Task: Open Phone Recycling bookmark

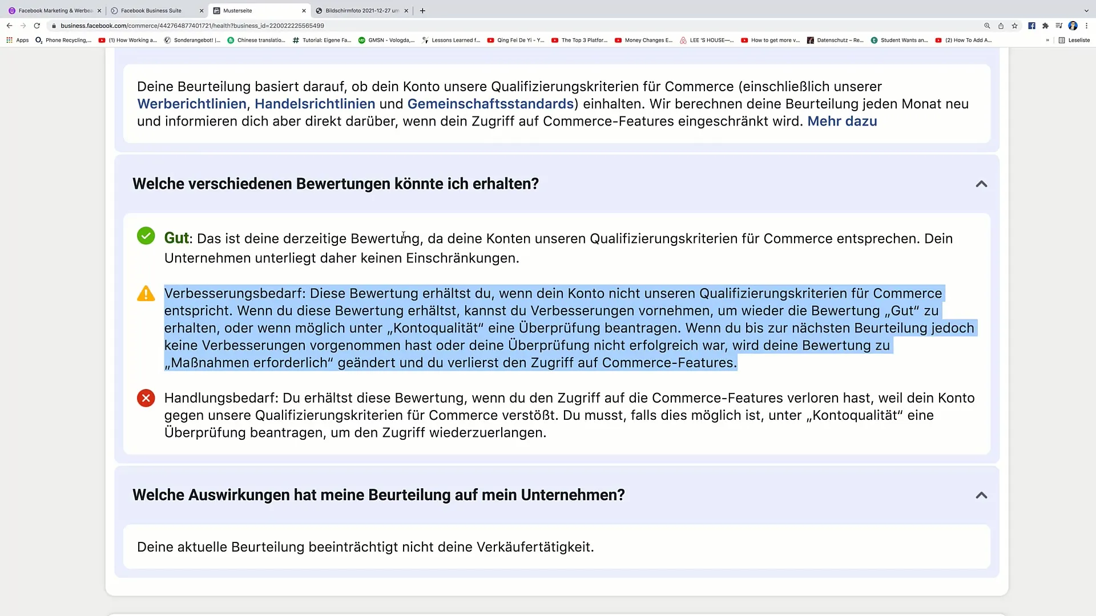Action: 63,40
